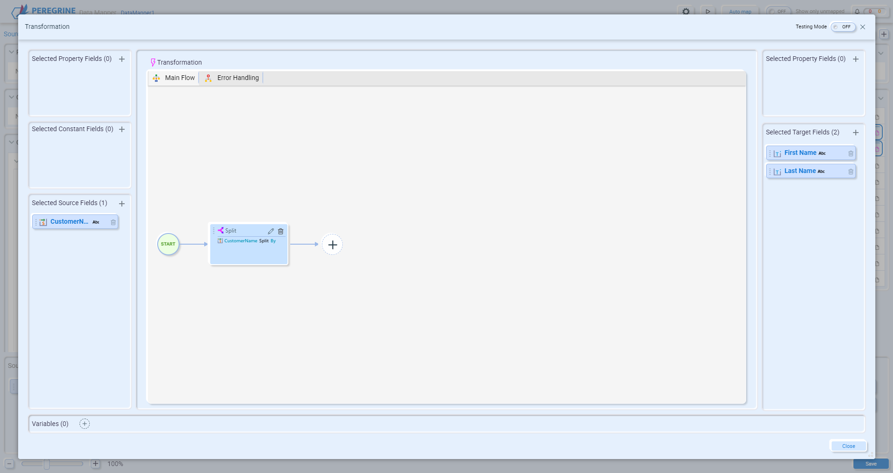893x473 pixels.
Task: Click the resize grip at dialog corner
Action: pos(871,454)
